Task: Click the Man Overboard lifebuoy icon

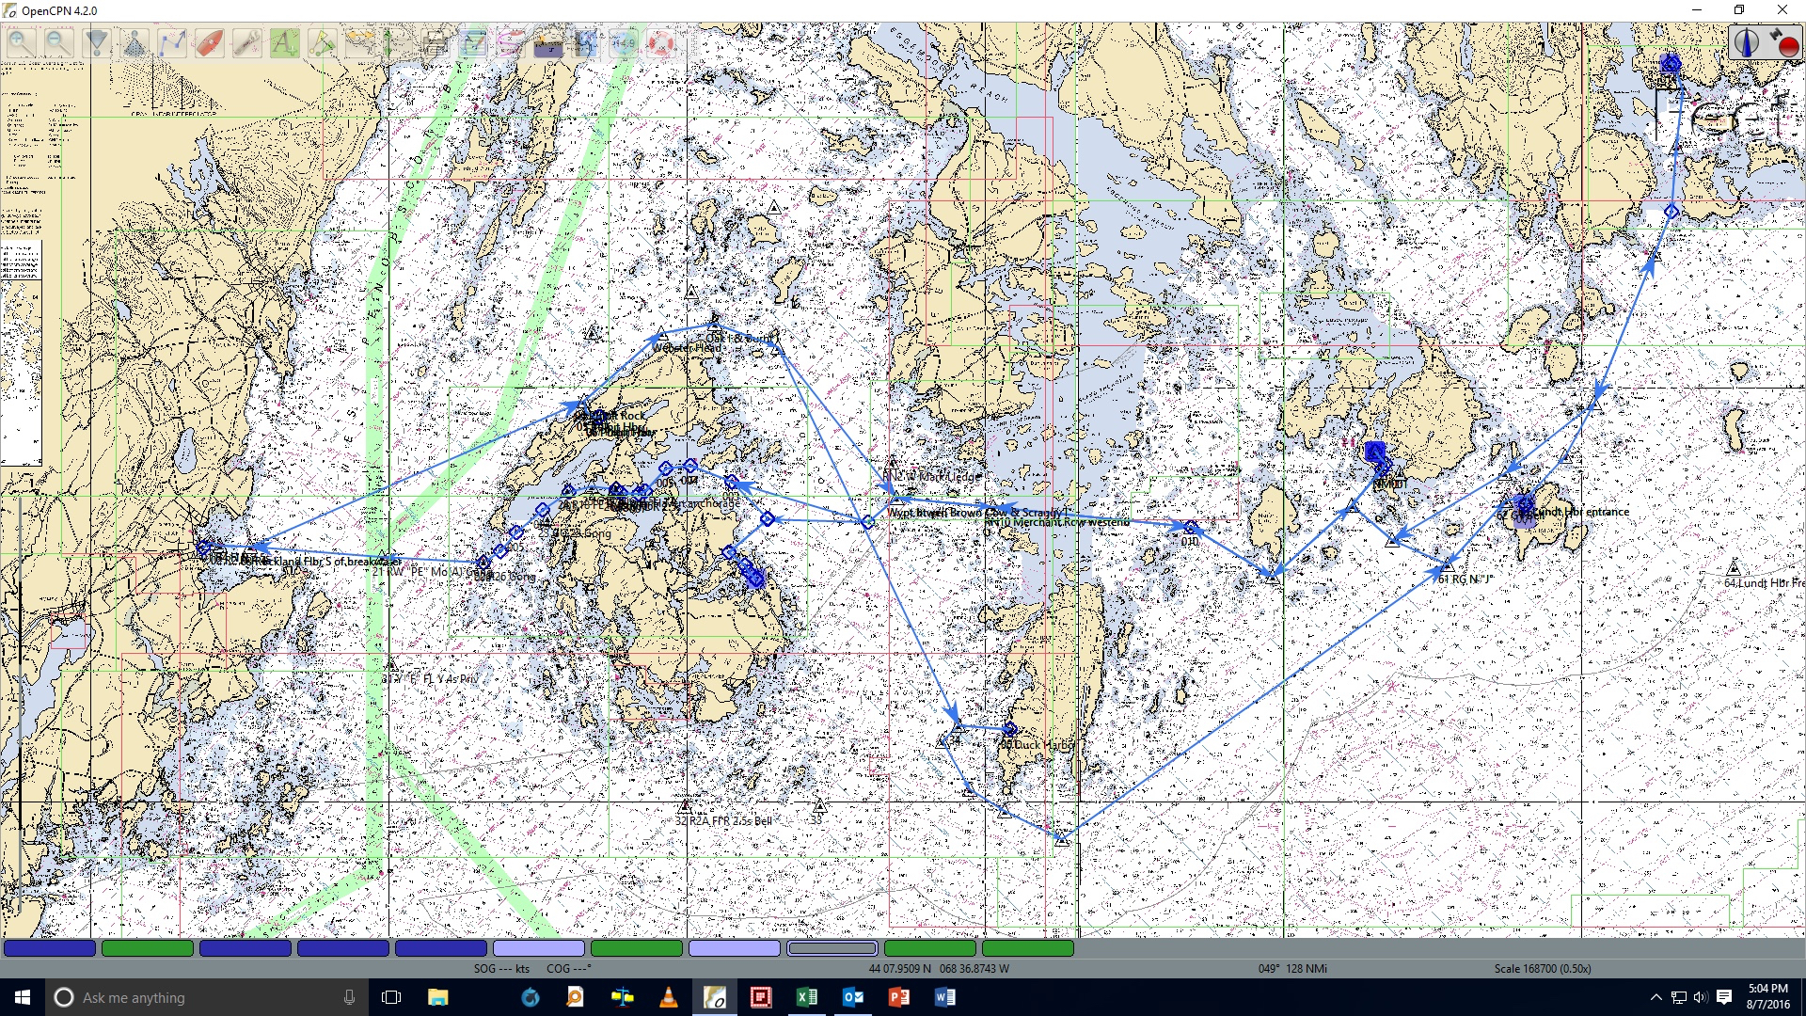Action: [661, 43]
